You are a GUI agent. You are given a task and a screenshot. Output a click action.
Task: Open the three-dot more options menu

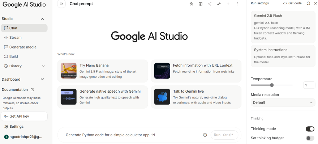(237, 4)
